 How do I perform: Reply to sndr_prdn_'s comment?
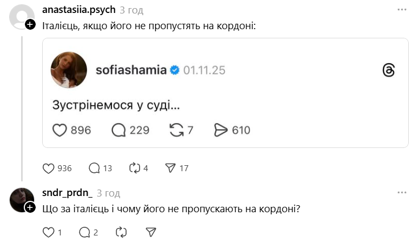pos(84,232)
